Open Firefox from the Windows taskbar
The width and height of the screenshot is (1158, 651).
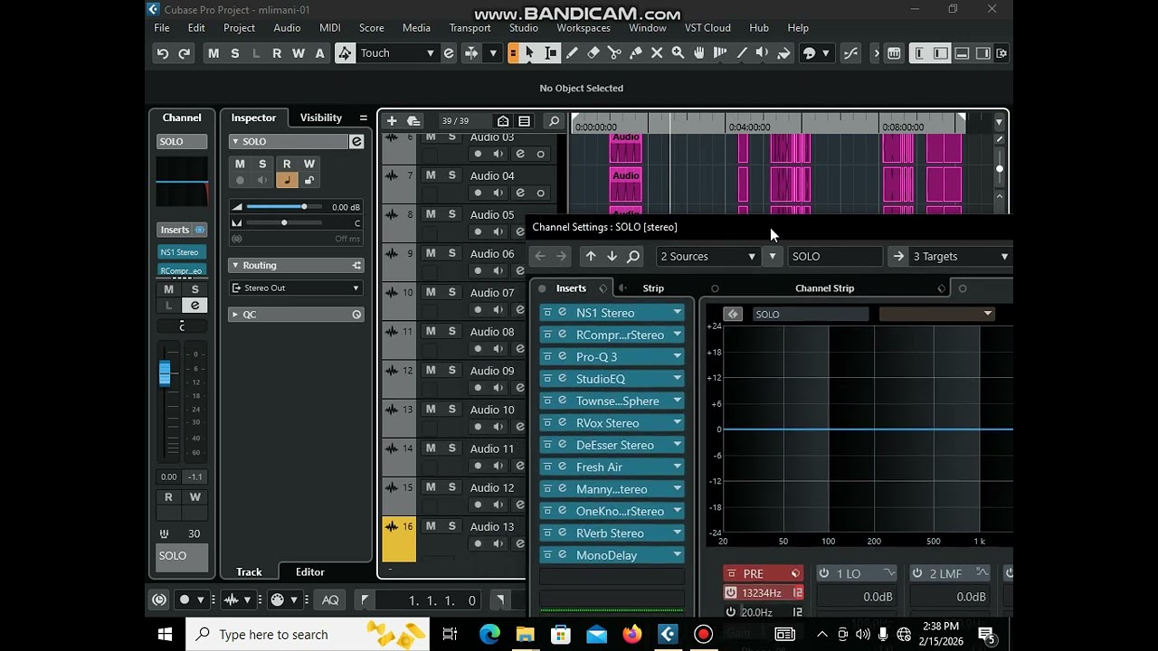coord(632,635)
